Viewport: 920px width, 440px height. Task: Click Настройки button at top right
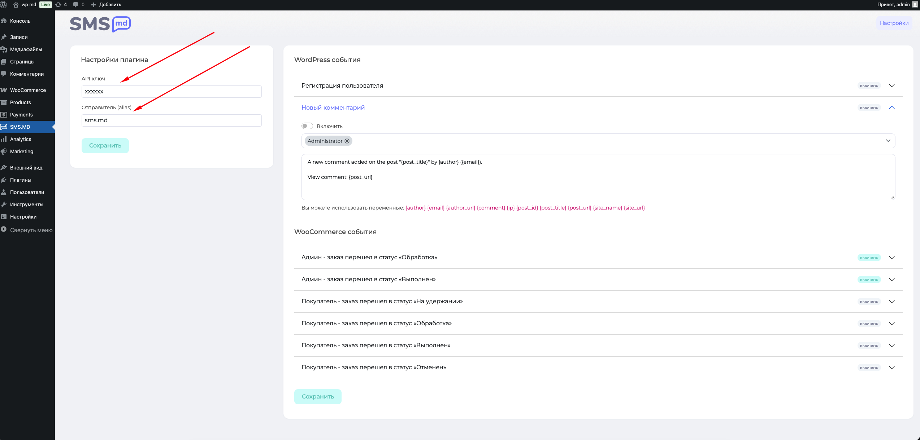[894, 23]
